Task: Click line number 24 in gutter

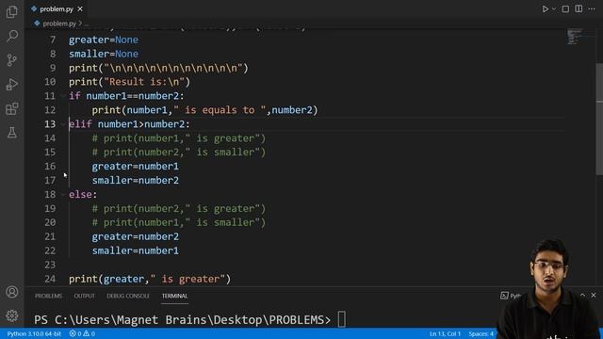Action: point(50,279)
